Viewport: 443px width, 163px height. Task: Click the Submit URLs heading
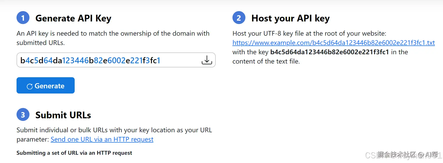pos(63,115)
